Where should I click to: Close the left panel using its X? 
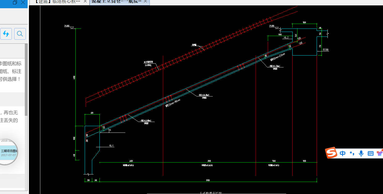pos(23,2)
